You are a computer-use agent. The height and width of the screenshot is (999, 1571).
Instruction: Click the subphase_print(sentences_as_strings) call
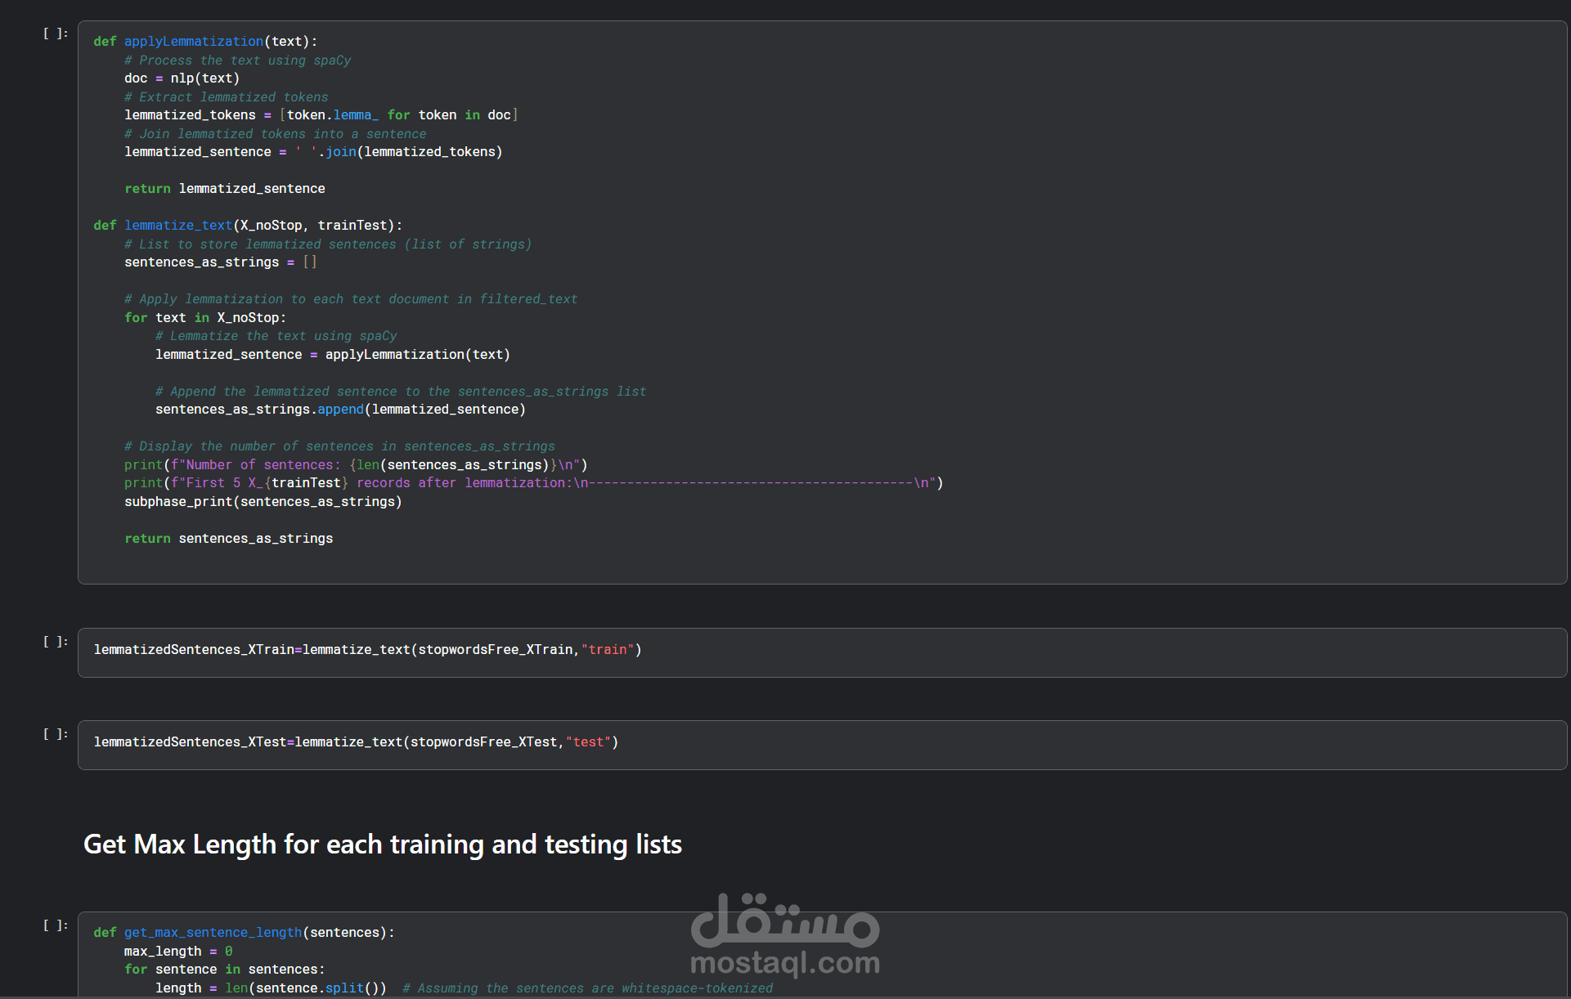(263, 502)
